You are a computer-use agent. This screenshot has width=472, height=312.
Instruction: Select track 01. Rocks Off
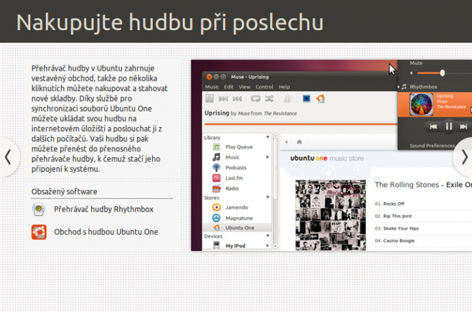[389, 204]
